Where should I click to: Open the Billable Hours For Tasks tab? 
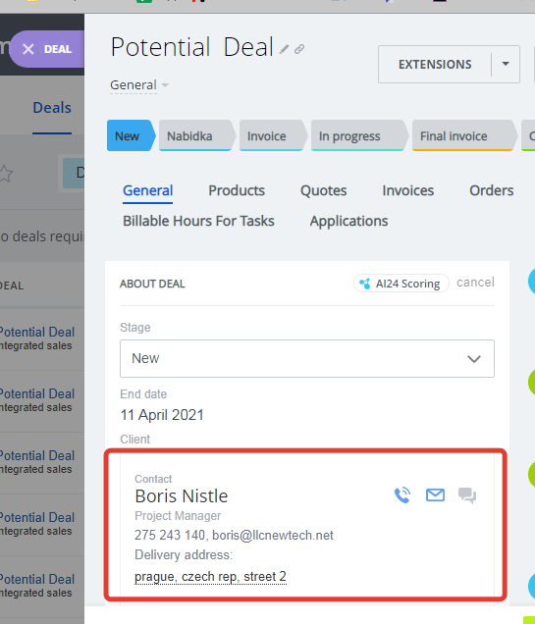click(198, 221)
